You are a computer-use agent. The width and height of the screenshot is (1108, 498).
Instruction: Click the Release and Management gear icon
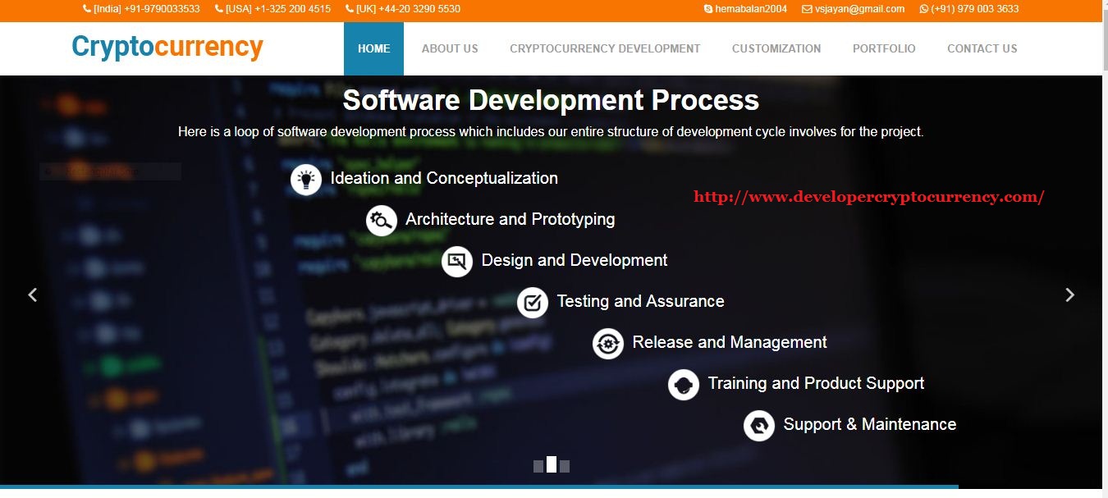click(x=608, y=343)
